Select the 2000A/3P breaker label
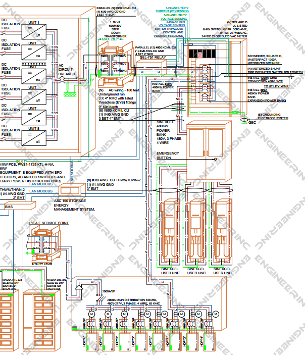This screenshot has width=305, height=355. (109, 291)
